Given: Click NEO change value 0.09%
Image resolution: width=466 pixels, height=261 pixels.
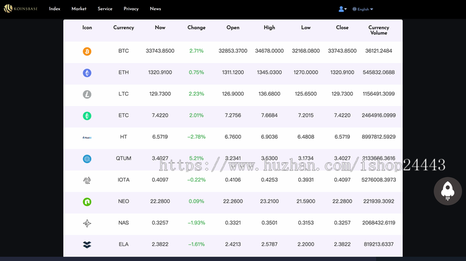Looking at the screenshot, I should pos(196,201).
